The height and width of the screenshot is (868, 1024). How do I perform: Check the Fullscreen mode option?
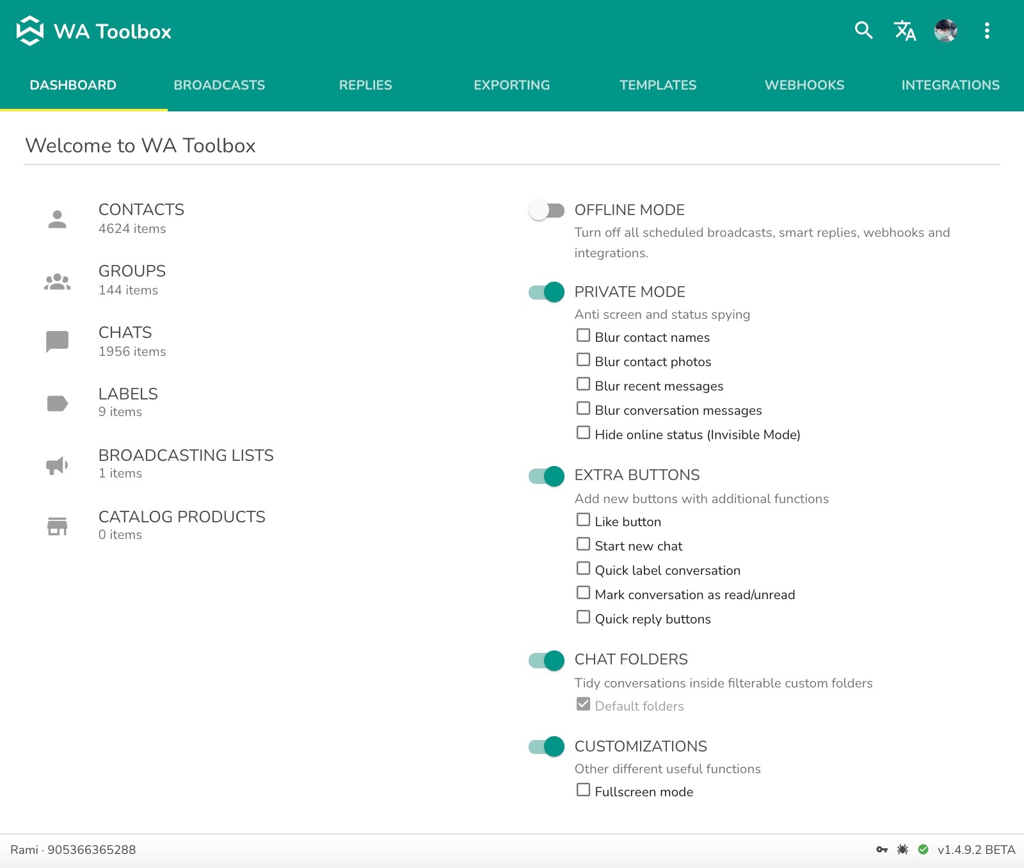(583, 790)
